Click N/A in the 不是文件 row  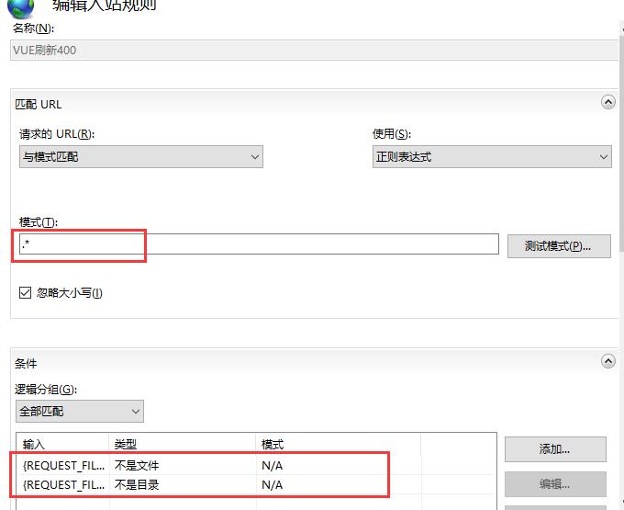point(273,465)
